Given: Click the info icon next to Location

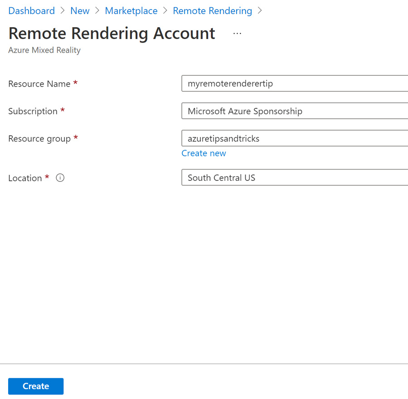Looking at the screenshot, I should coord(60,178).
